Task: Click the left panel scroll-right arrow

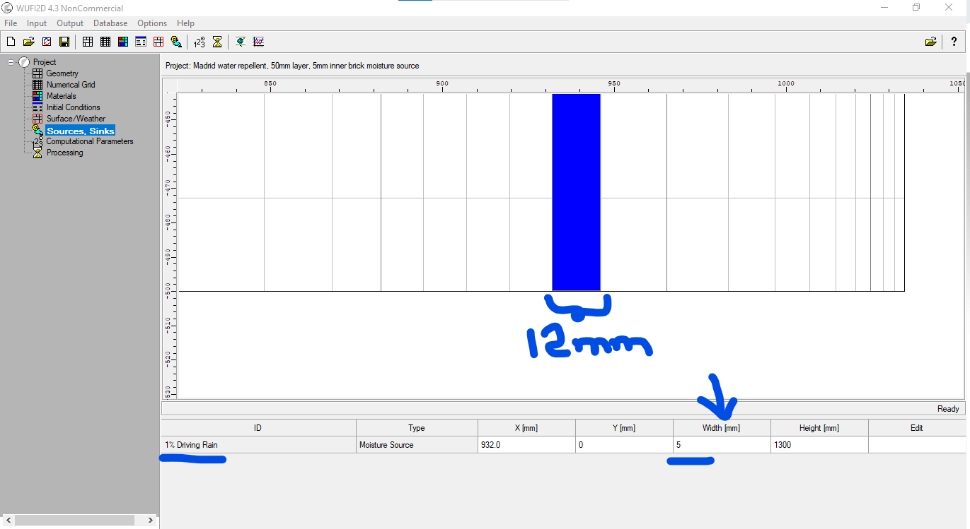Action: pos(151,521)
